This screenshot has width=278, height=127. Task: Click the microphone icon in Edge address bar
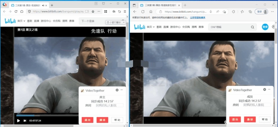coord(211,12)
